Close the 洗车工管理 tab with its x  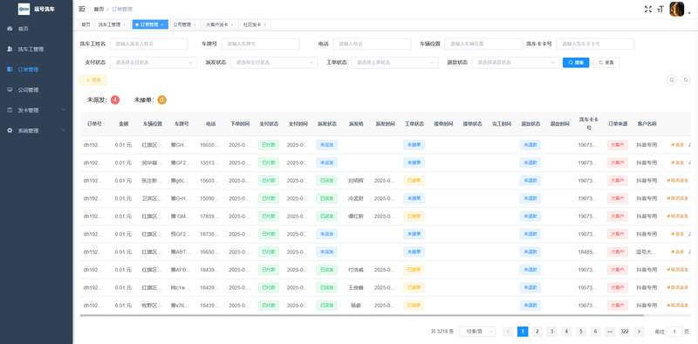(x=124, y=25)
